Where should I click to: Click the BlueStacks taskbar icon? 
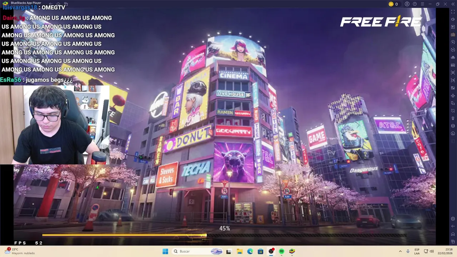292,251
